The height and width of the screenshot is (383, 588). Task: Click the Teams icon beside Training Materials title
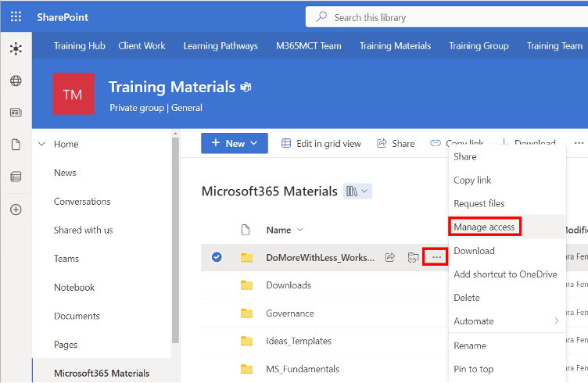246,88
